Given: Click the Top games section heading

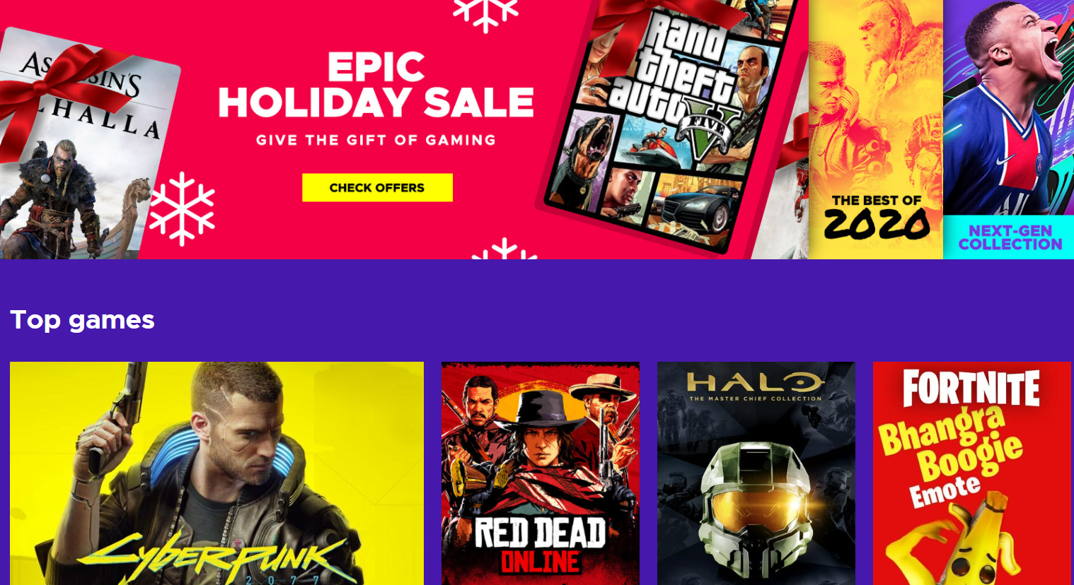Looking at the screenshot, I should click(82, 320).
